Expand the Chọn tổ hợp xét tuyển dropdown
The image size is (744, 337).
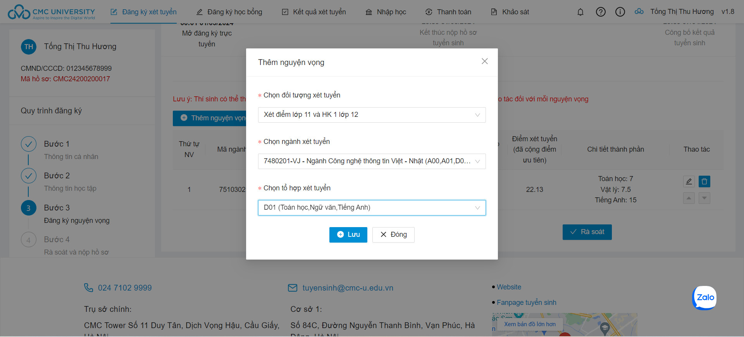[x=372, y=208]
